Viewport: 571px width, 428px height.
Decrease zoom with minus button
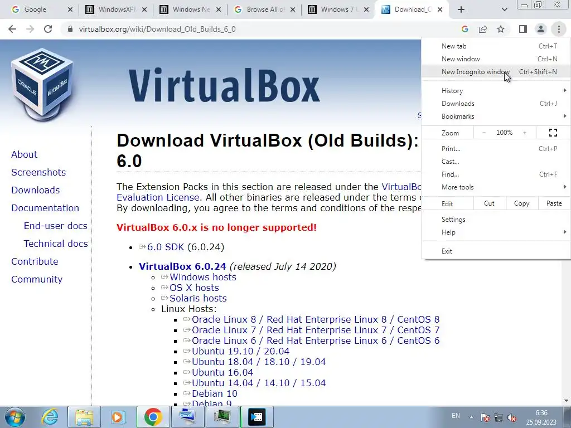484,133
